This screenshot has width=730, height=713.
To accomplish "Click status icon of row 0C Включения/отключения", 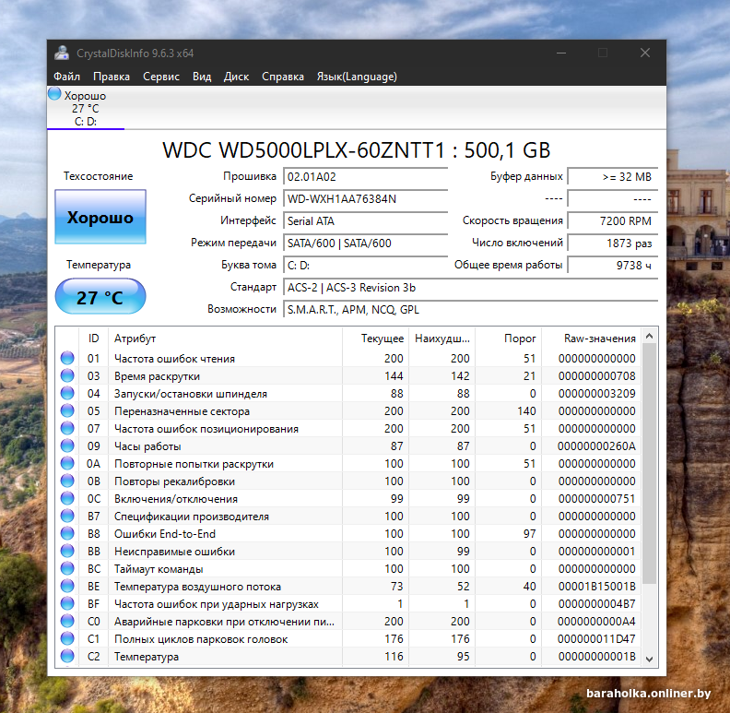I will (x=67, y=498).
